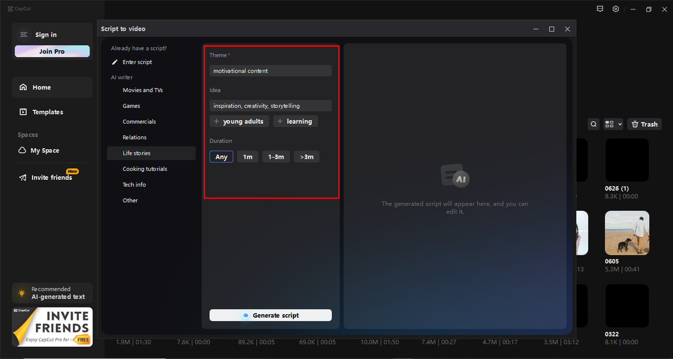
Task: Click the Theme input field
Action: point(270,70)
